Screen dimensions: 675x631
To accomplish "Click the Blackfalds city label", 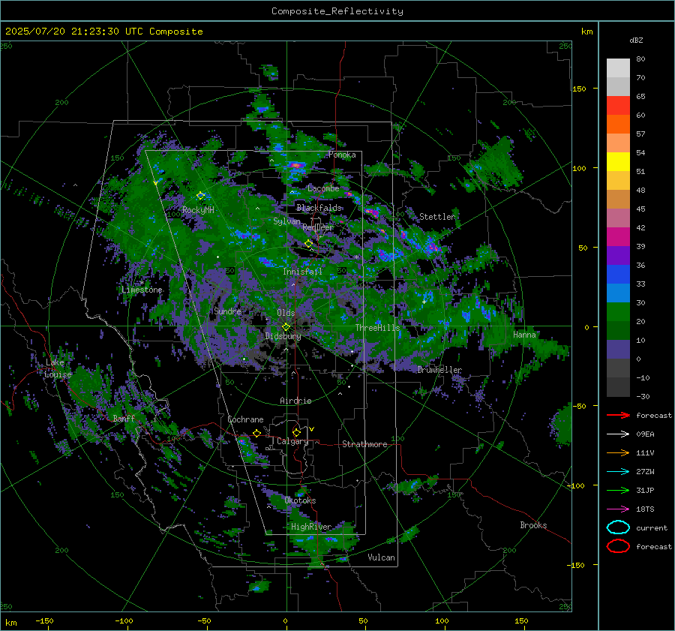I will tap(319, 208).
